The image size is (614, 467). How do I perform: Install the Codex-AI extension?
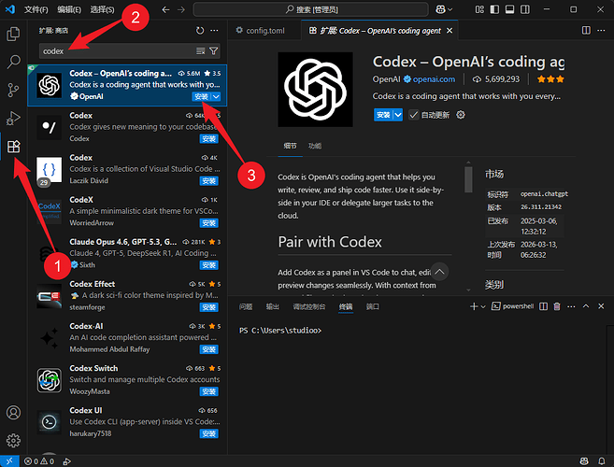point(208,349)
